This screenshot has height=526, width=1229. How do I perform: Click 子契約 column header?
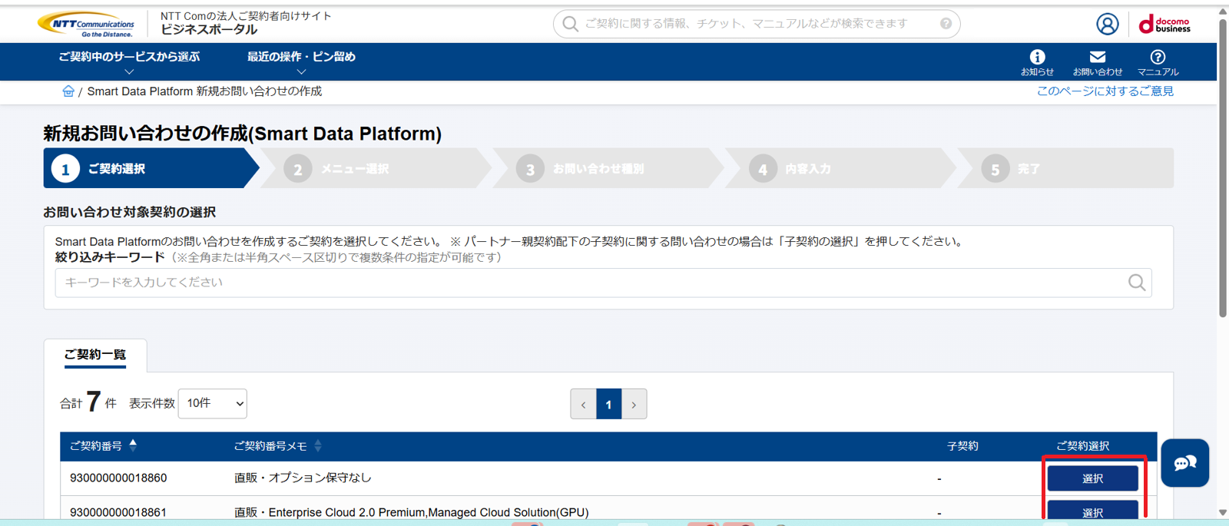pyautogui.click(x=962, y=446)
